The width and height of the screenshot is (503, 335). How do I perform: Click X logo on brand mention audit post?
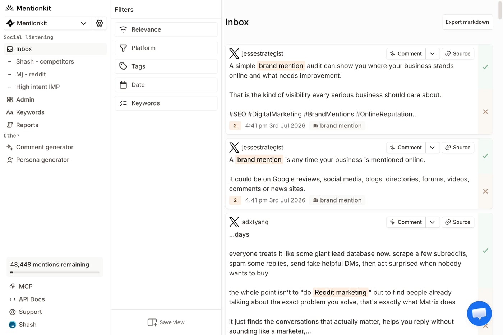(234, 53)
